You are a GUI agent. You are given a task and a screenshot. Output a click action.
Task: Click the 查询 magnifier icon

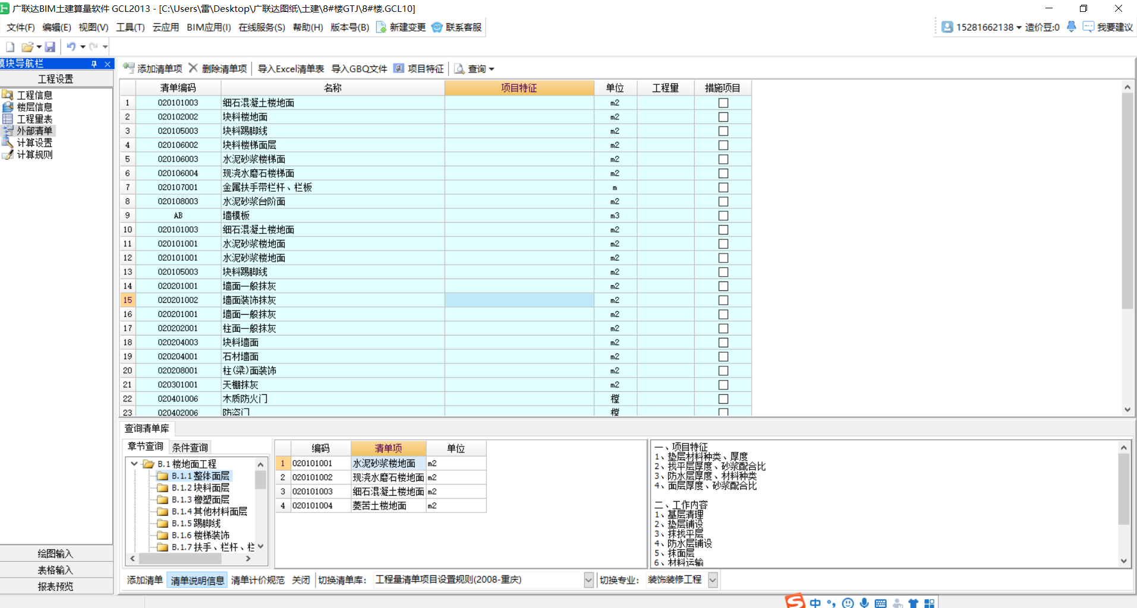click(459, 69)
